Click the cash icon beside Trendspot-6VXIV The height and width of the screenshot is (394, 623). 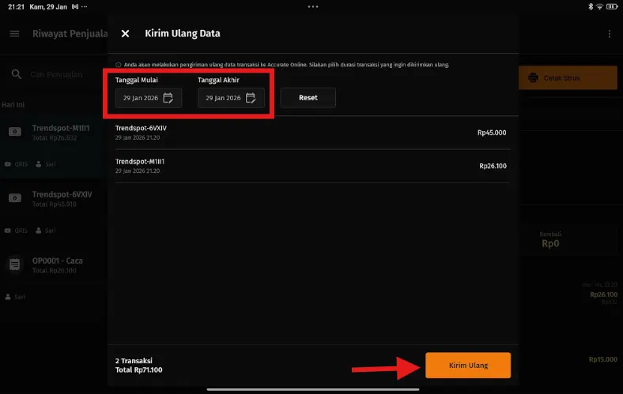(15, 197)
